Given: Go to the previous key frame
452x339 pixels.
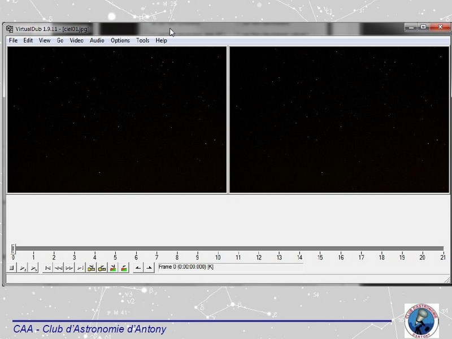Looking at the screenshot, I should [91, 268].
